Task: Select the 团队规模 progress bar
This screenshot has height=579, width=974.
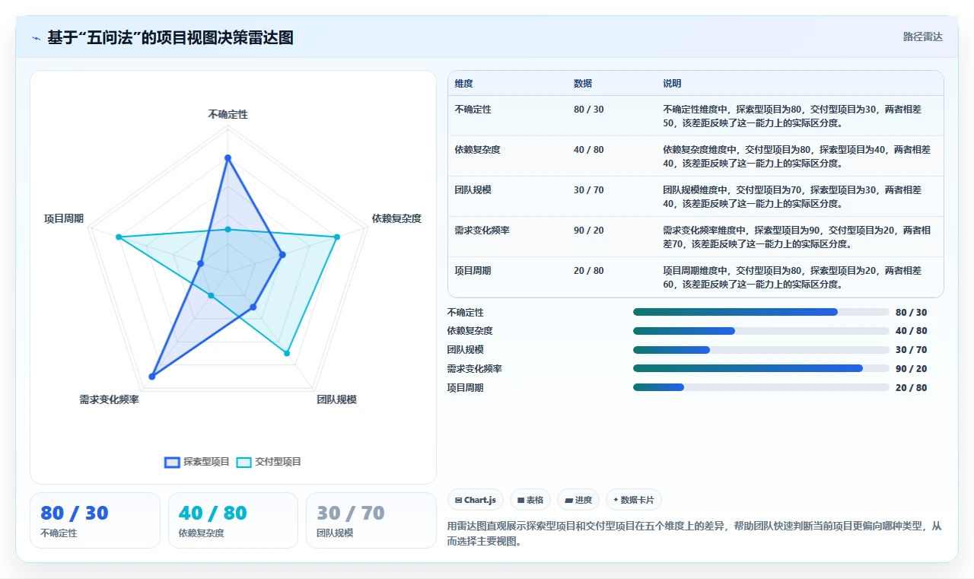Action: pos(761,350)
